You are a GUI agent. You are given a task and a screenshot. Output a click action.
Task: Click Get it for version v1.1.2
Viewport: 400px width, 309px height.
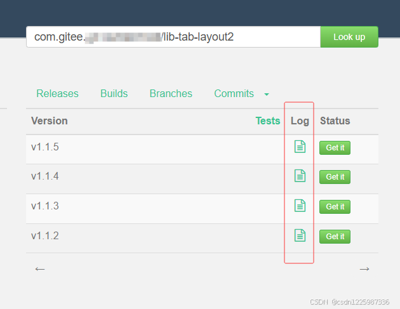click(x=335, y=236)
